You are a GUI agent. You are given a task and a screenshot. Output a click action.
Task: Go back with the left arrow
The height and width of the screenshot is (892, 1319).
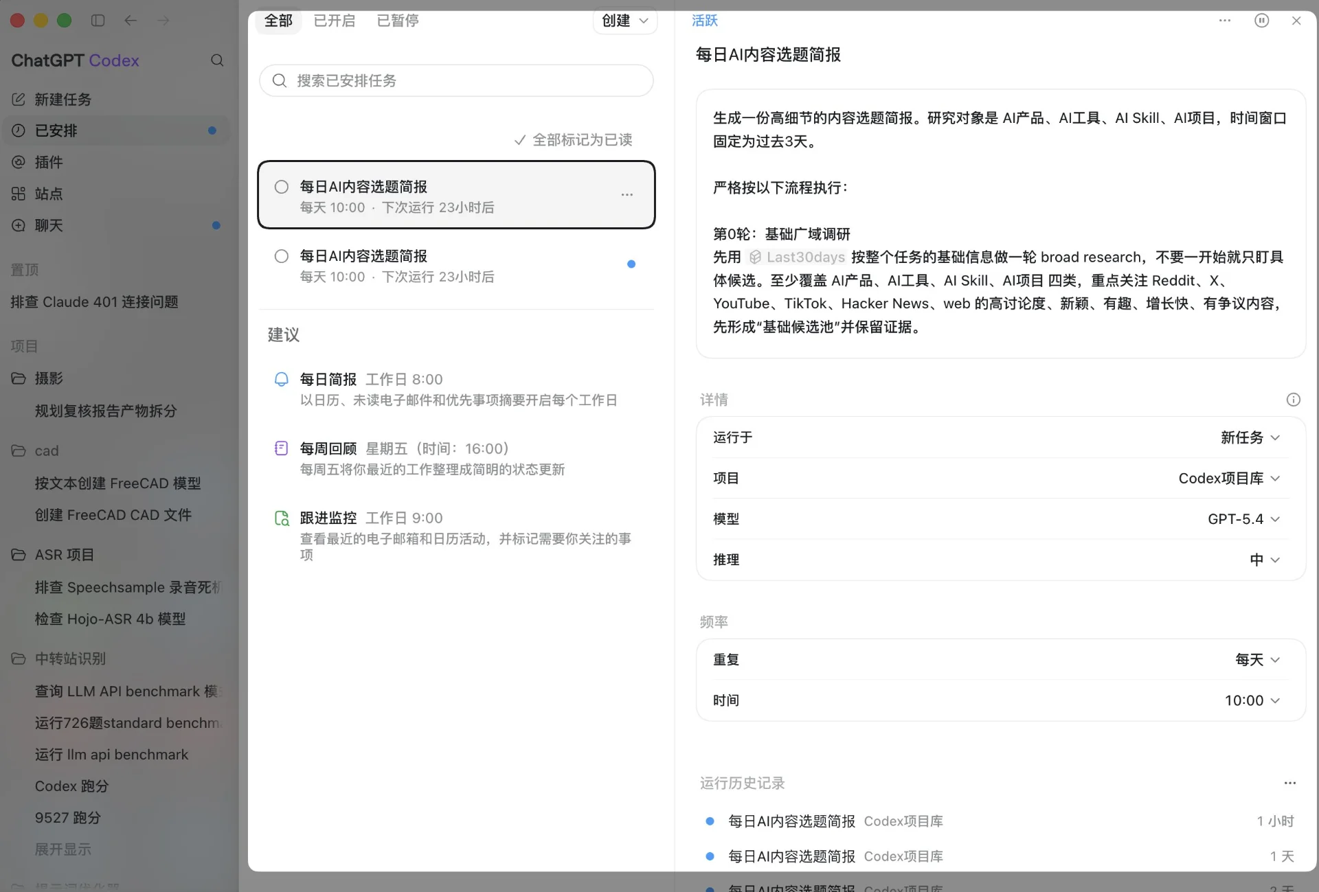click(131, 21)
